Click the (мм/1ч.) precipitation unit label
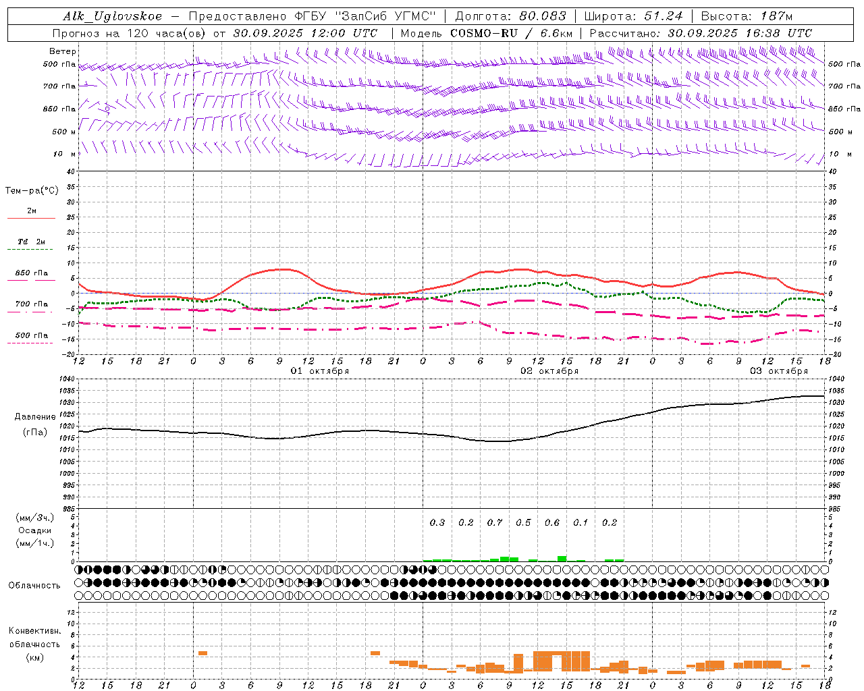Image resolution: width=864 pixels, height=691 pixels. [35, 543]
